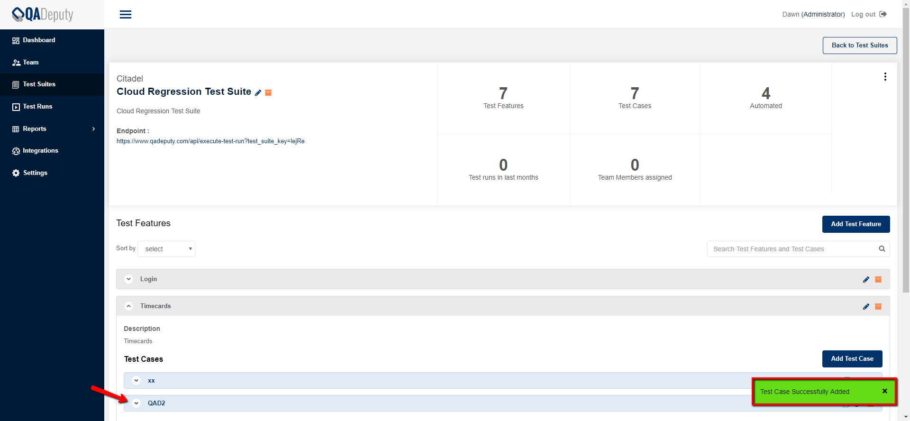910x421 pixels.
Task: Click Back to Test Suites button
Action: tap(860, 46)
